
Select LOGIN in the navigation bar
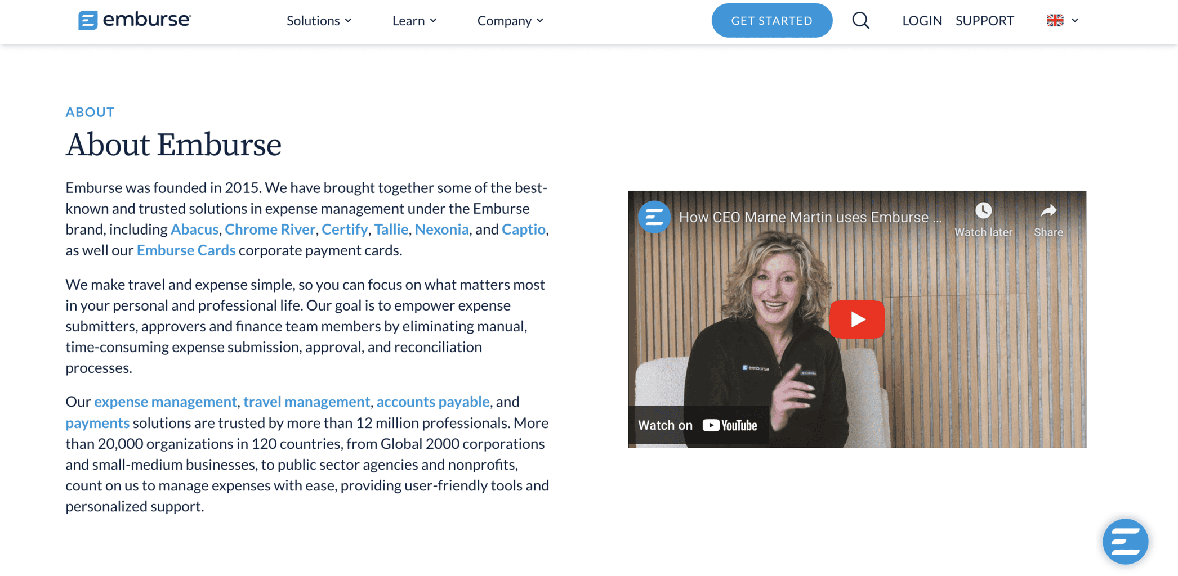[x=922, y=20]
